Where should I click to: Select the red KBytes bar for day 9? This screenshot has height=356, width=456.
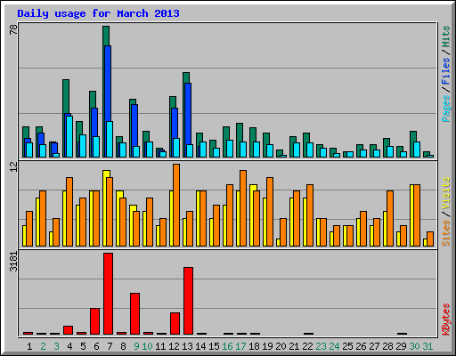click(134, 313)
